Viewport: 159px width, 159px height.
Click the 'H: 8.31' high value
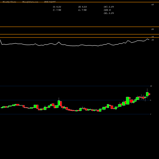click(x=83, y=7)
